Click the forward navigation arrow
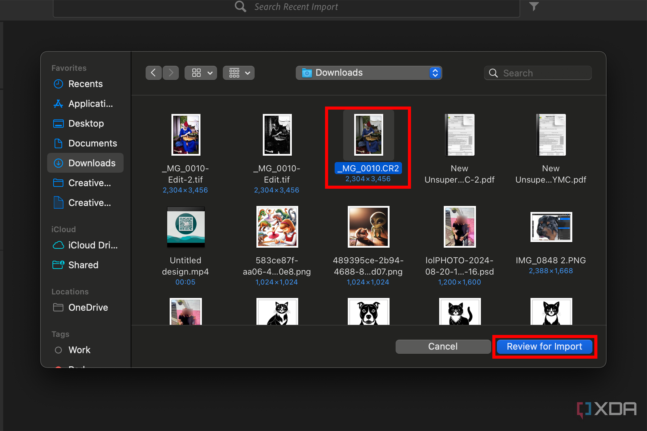 171,73
